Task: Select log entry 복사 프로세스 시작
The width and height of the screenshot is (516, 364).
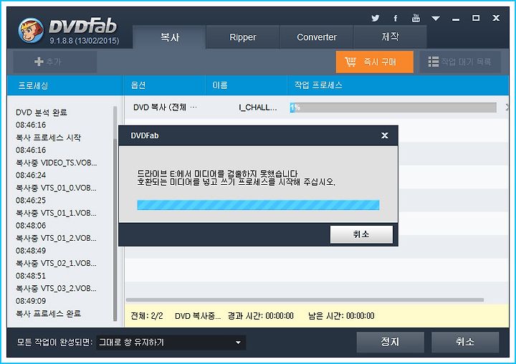Action: (49, 138)
